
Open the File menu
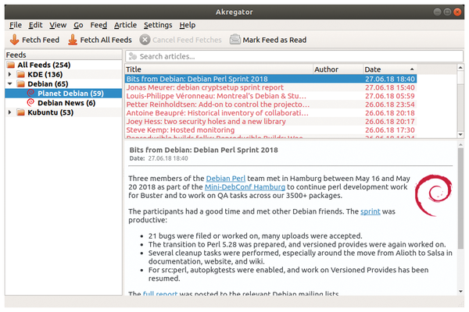16,25
